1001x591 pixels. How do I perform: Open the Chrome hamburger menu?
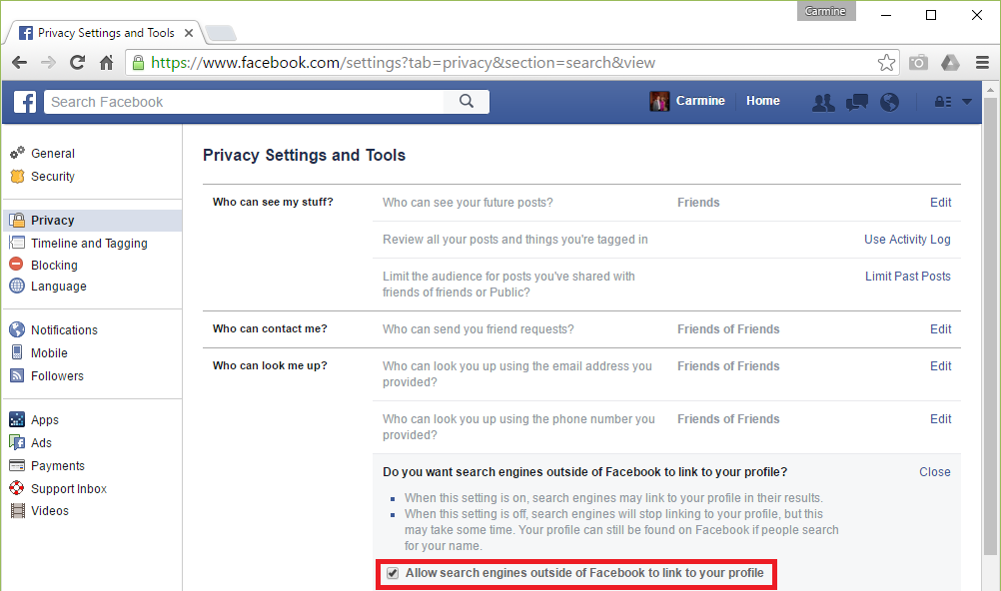[982, 63]
